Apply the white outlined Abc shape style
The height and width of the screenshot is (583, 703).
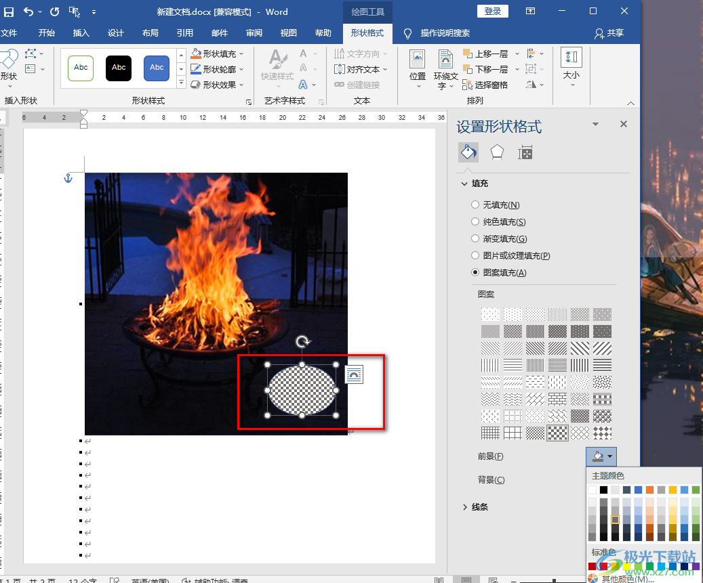tap(81, 68)
